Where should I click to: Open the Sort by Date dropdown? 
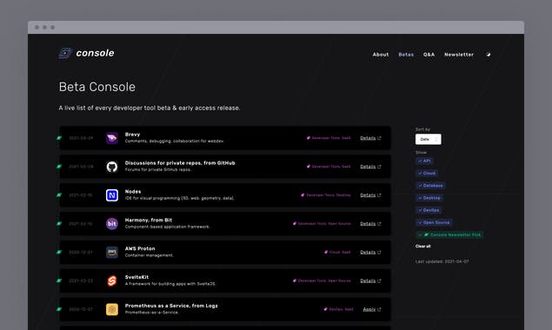428,139
